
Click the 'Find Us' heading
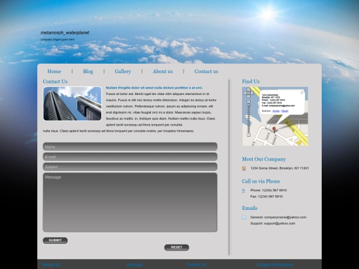coord(251,82)
